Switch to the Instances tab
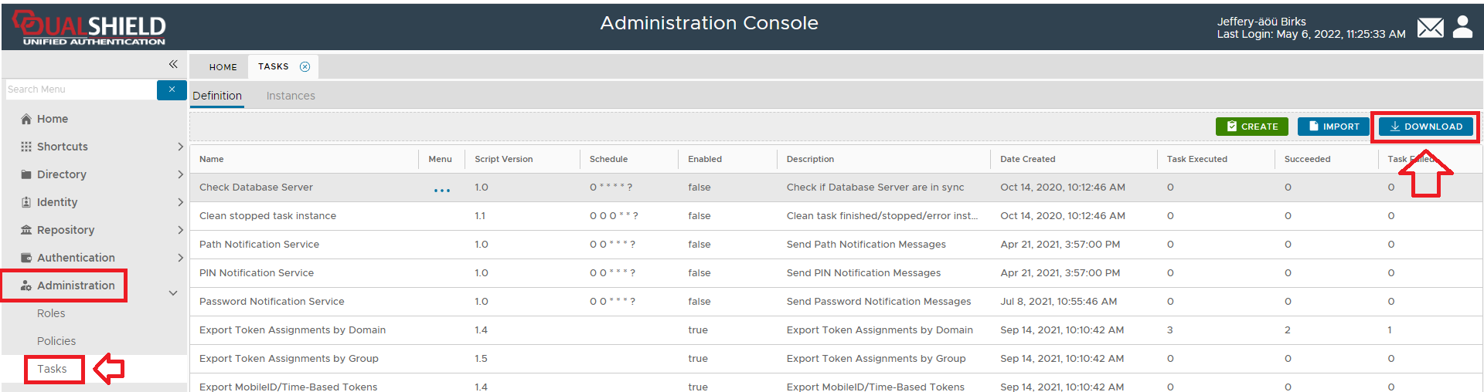This screenshot has height=392, width=1484. 291,96
